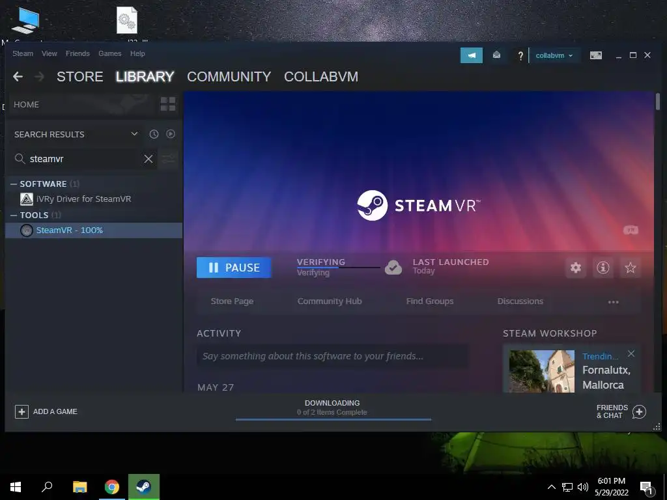Viewport: 667px width, 500px height.
Task: Open the View menu
Action: (50, 53)
